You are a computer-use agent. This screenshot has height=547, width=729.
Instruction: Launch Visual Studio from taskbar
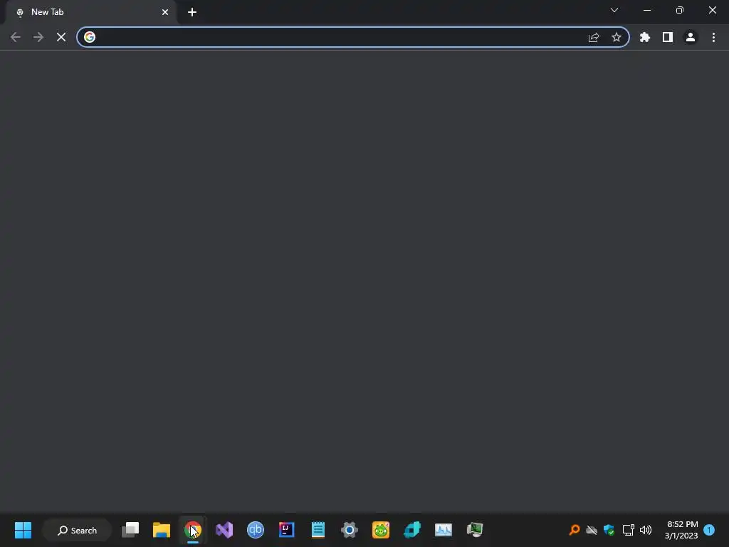[x=224, y=530]
